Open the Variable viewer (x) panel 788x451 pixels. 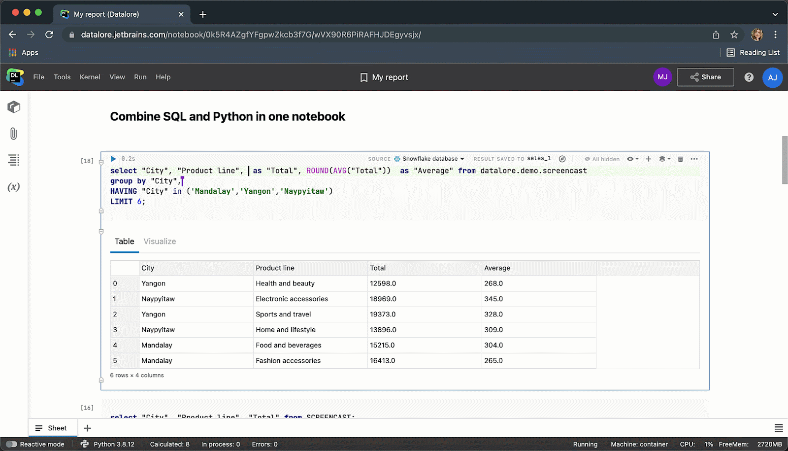pyautogui.click(x=13, y=187)
